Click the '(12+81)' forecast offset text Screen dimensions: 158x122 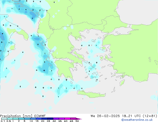pyautogui.click(x=150, y=116)
